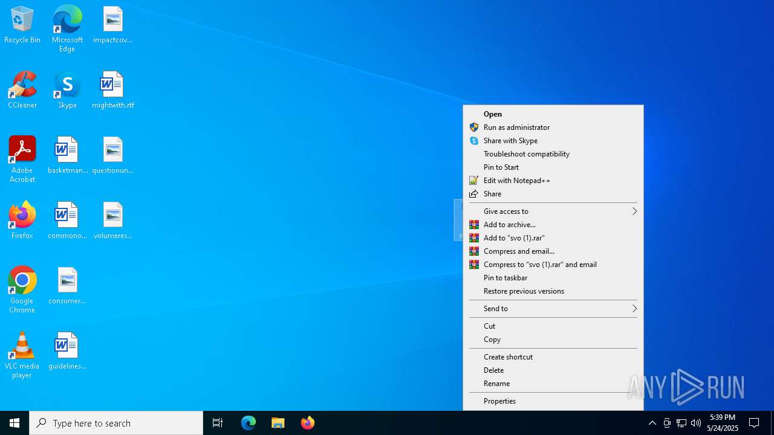Screen dimensions: 774x435
Task: Choose Add to "svo (1).rar"
Action: point(553,238)
